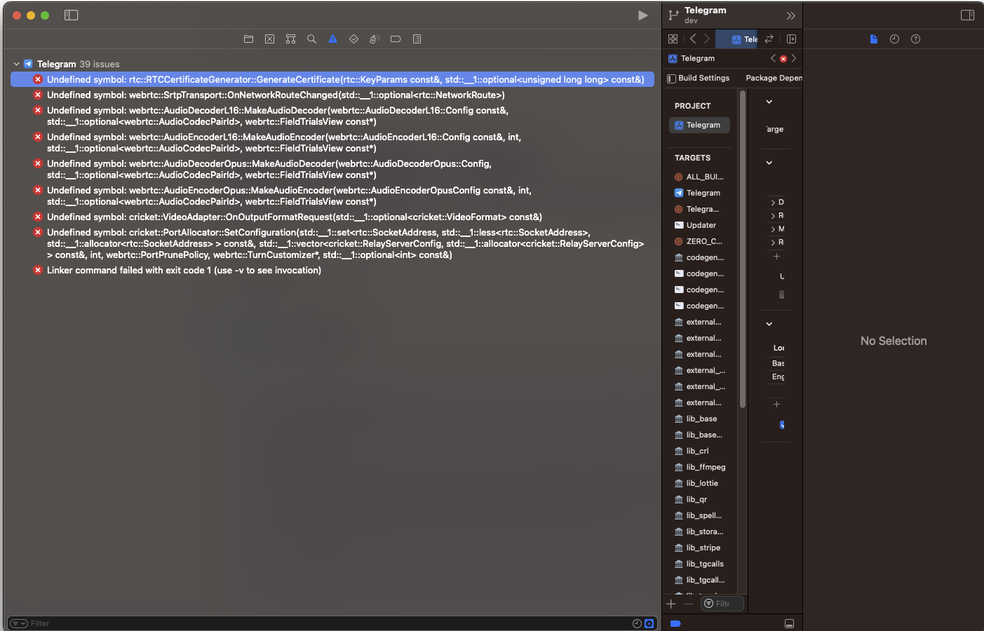Toggle recent-issues filter with clock icon
The height and width of the screenshot is (631, 984).
point(636,623)
